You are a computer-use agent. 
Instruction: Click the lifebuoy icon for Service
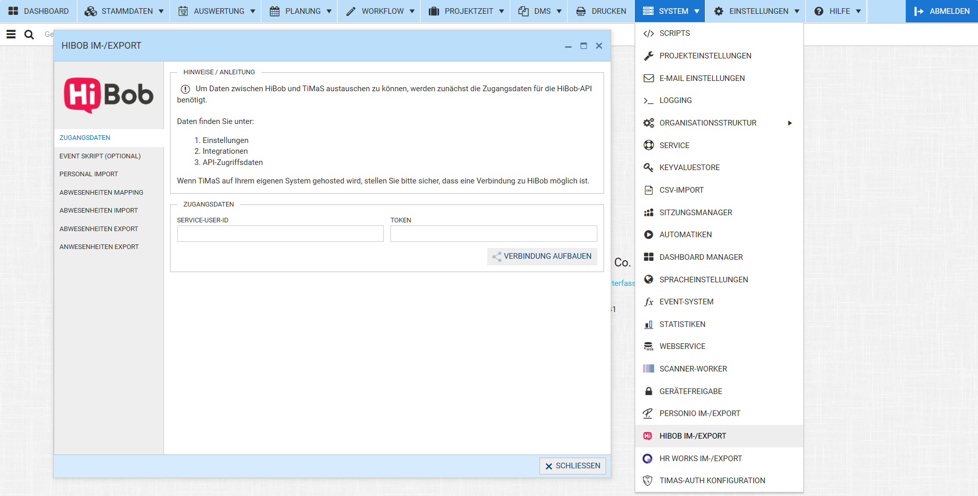coord(649,146)
